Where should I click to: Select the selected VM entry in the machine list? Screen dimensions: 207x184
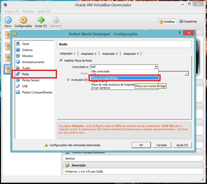pos(7,69)
